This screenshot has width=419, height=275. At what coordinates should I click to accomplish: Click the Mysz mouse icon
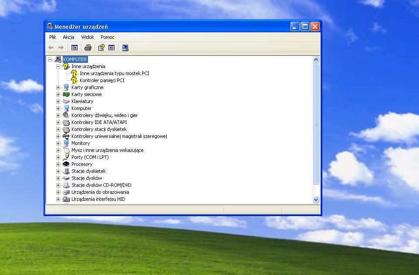[66, 150]
